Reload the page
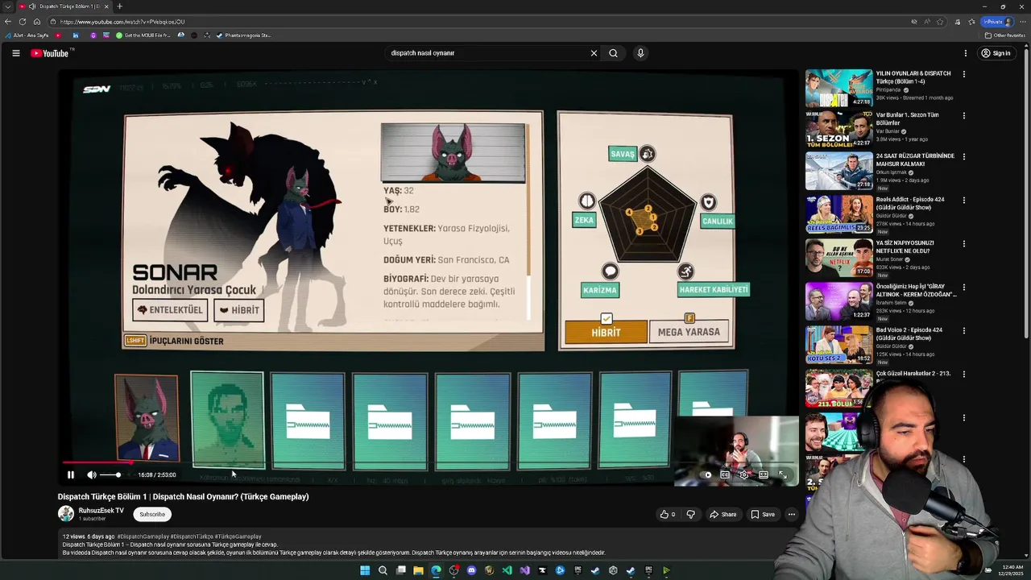Viewport: 1031px width, 580px height. click(23, 22)
